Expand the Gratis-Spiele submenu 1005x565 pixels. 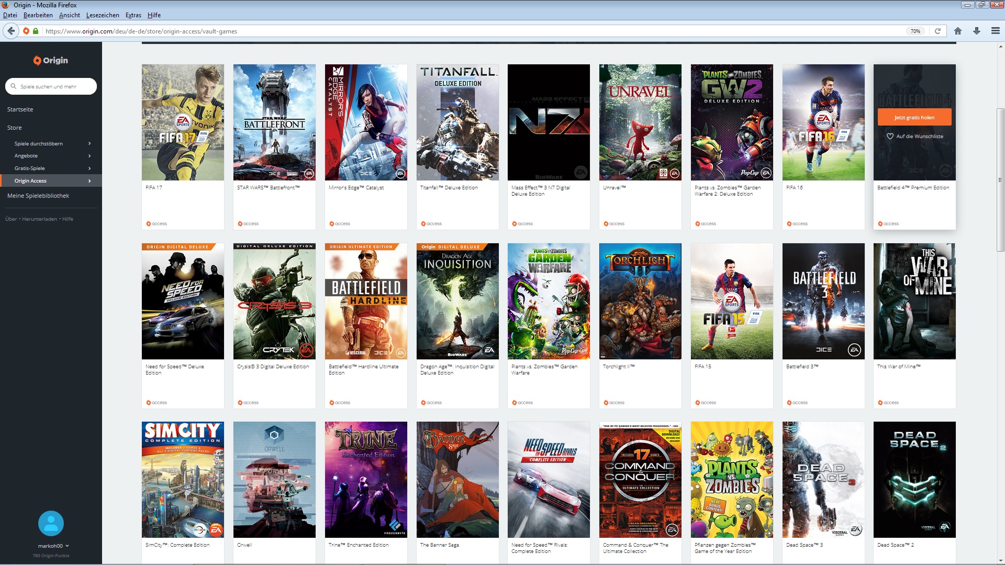click(90, 168)
